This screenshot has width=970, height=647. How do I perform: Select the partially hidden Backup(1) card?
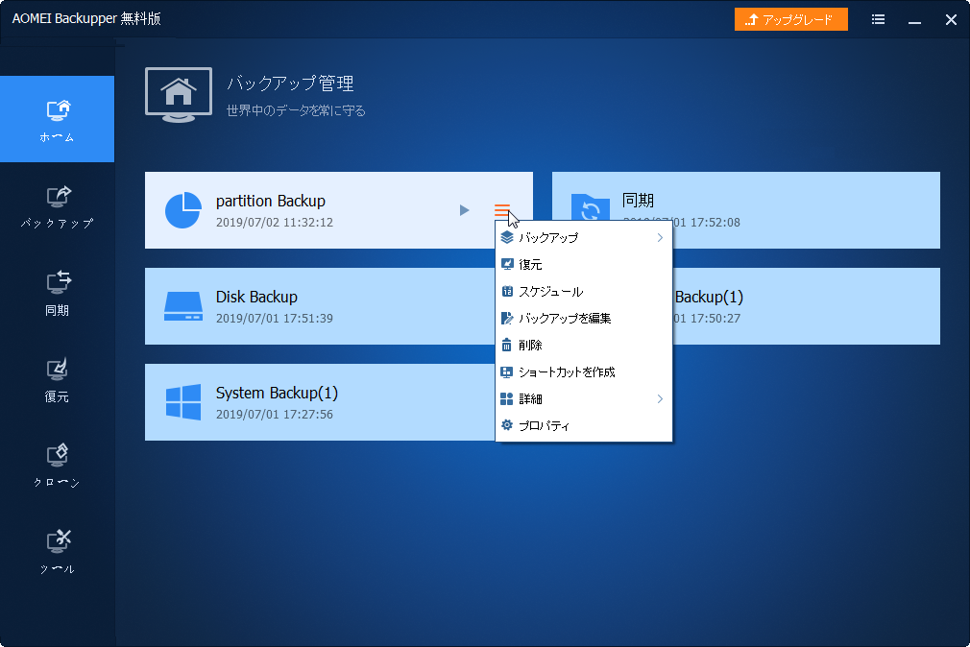click(x=806, y=306)
